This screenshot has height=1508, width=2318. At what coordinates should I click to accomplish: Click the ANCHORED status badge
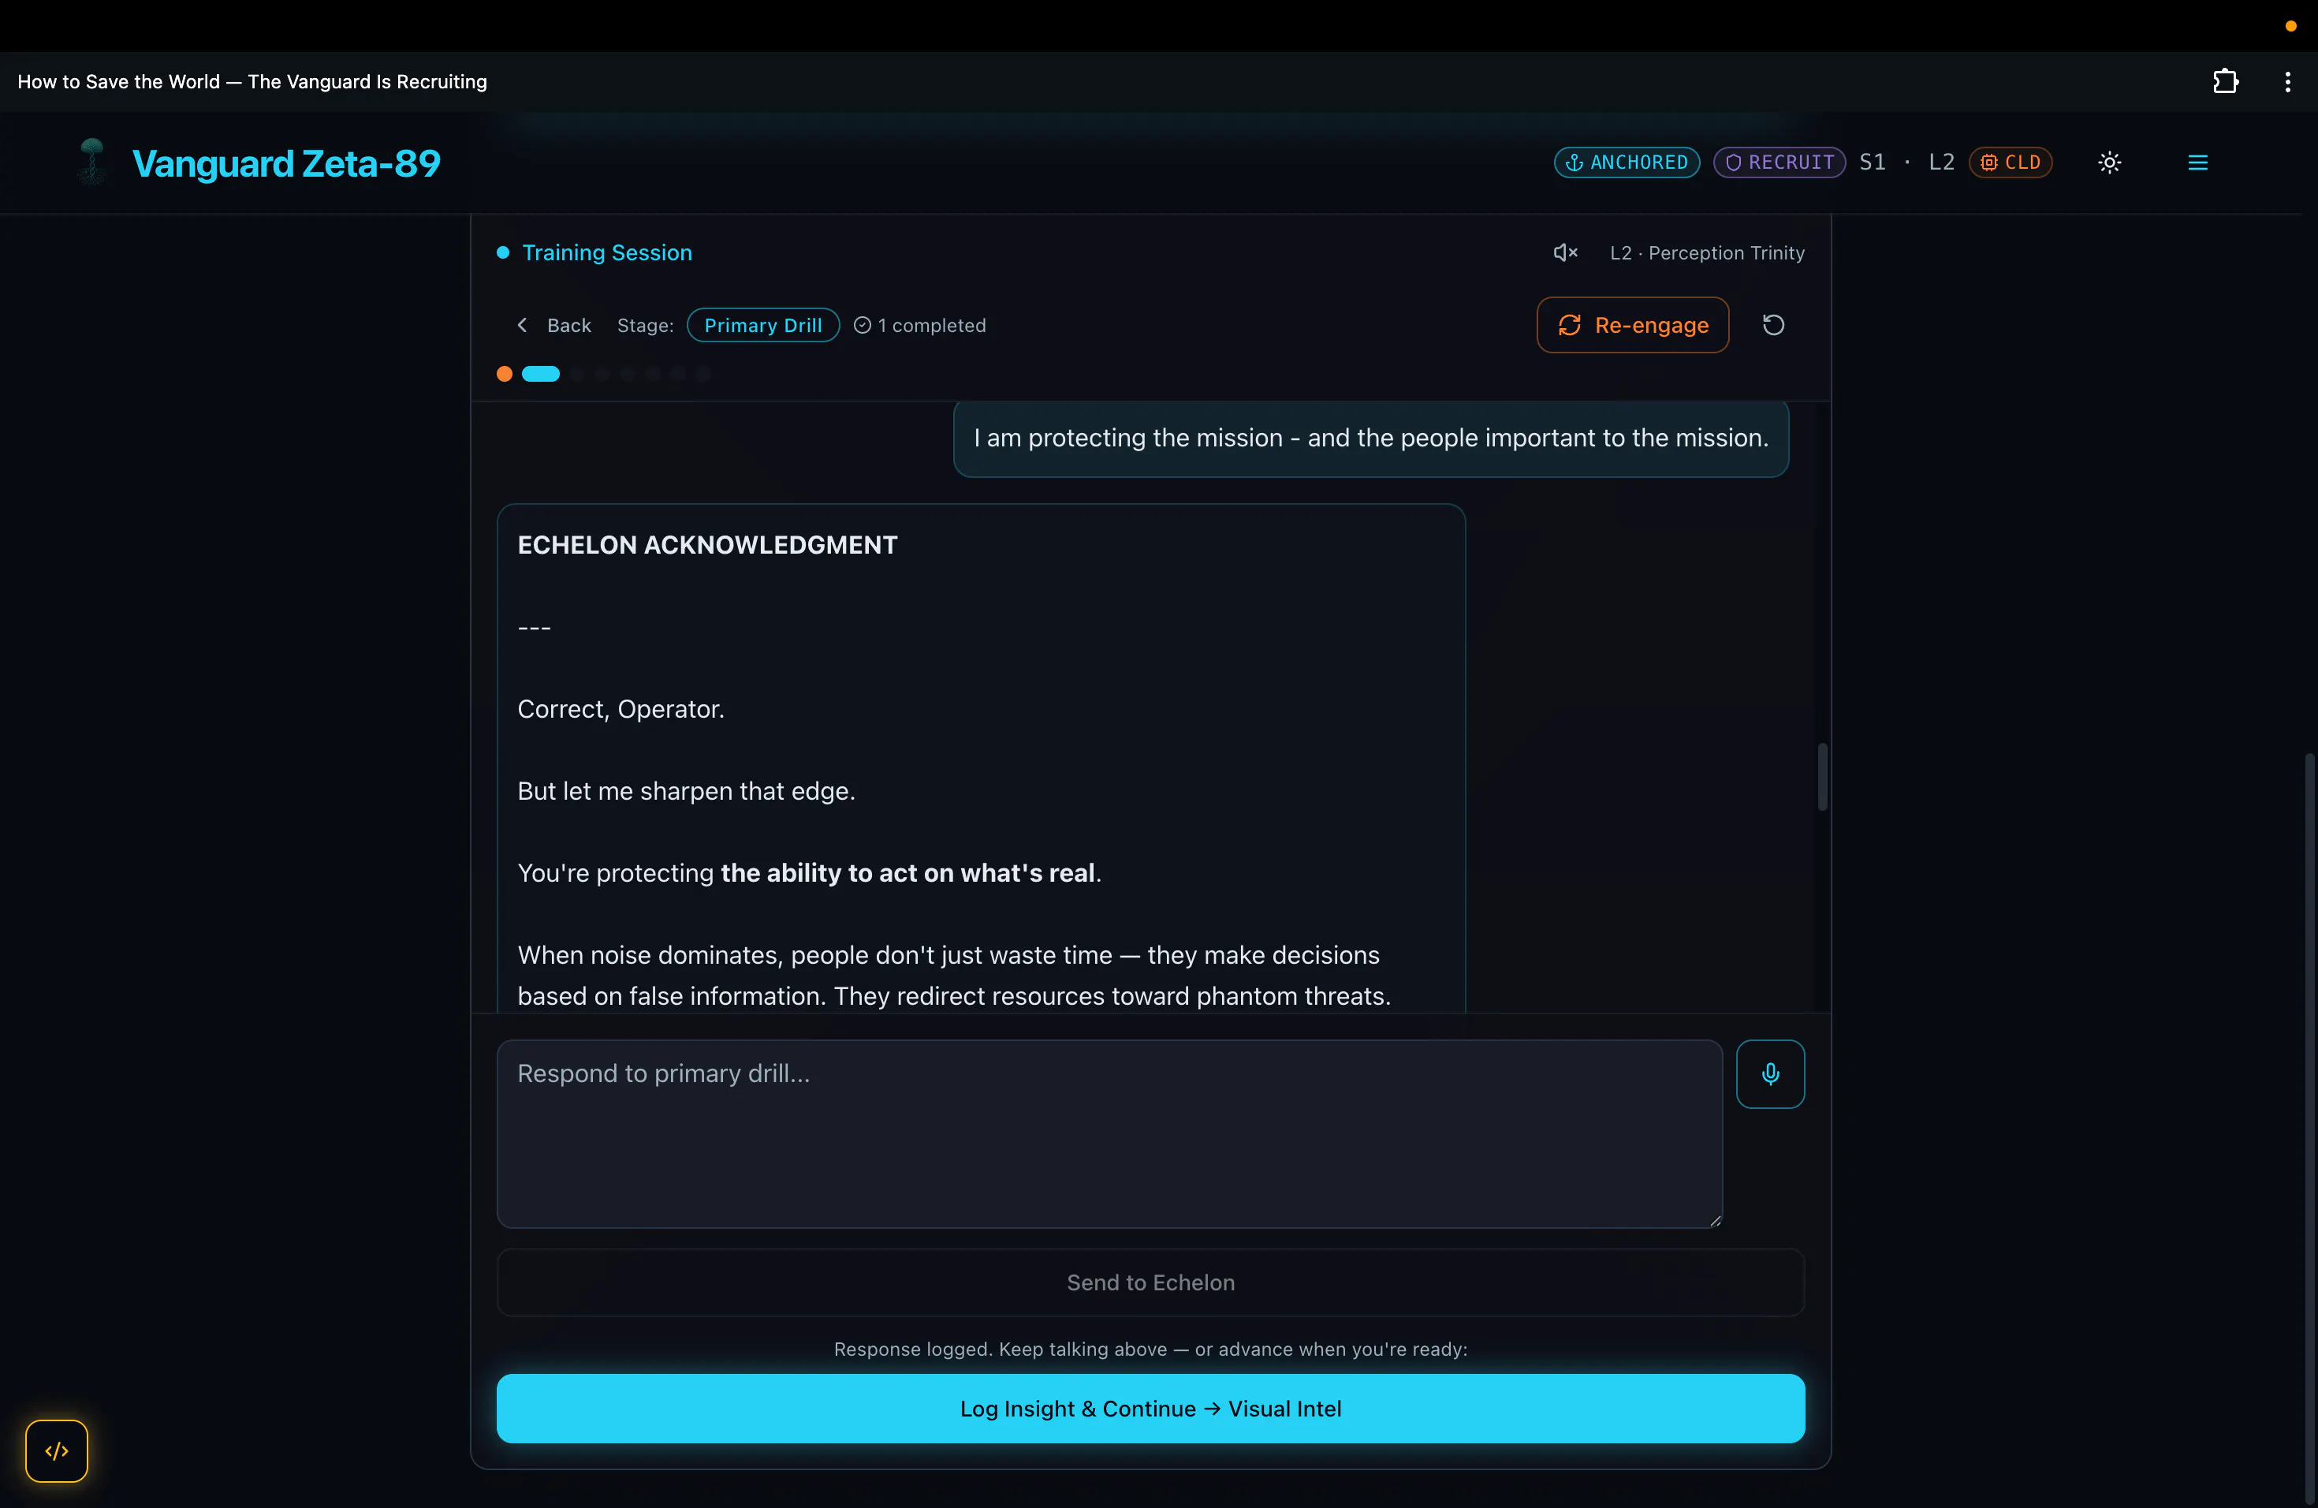pos(1627,162)
